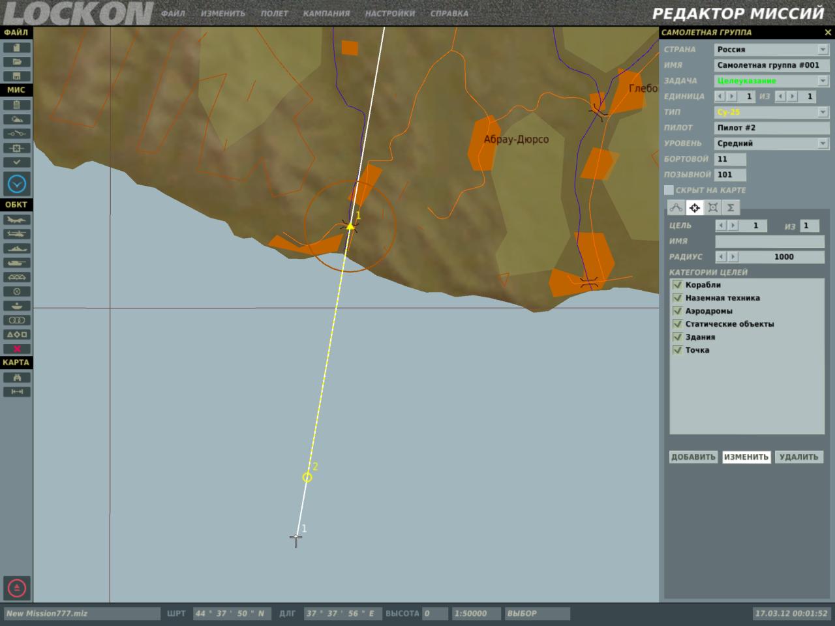This screenshot has height=626, width=835.
Task: Click the empty target Имя field
Action: (x=770, y=241)
